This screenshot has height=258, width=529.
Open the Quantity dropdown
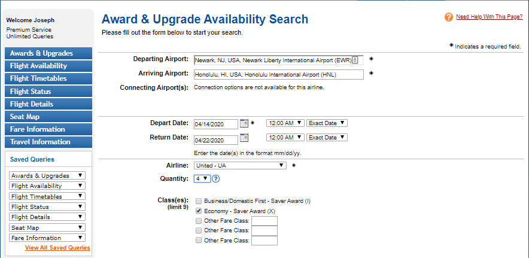[202, 178]
